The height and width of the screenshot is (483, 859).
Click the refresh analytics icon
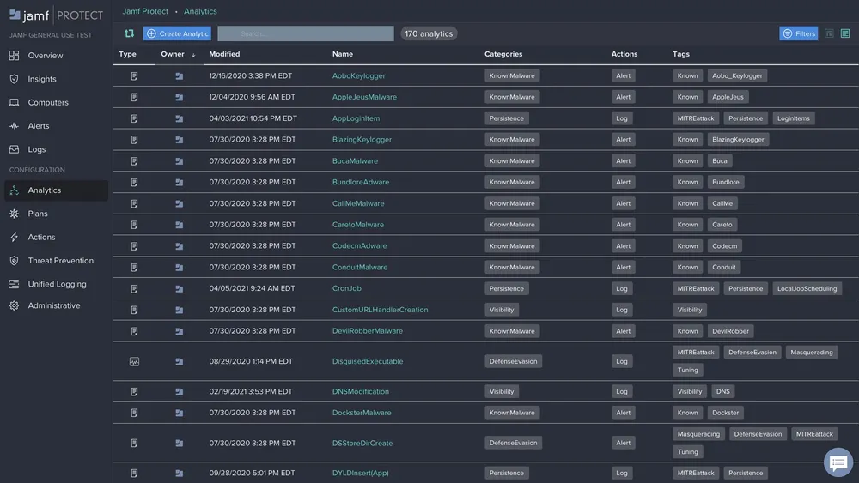coord(129,33)
